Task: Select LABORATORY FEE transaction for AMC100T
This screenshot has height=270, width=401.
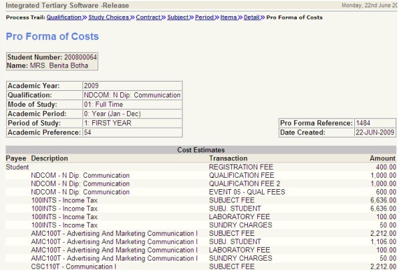Action: point(239,250)
